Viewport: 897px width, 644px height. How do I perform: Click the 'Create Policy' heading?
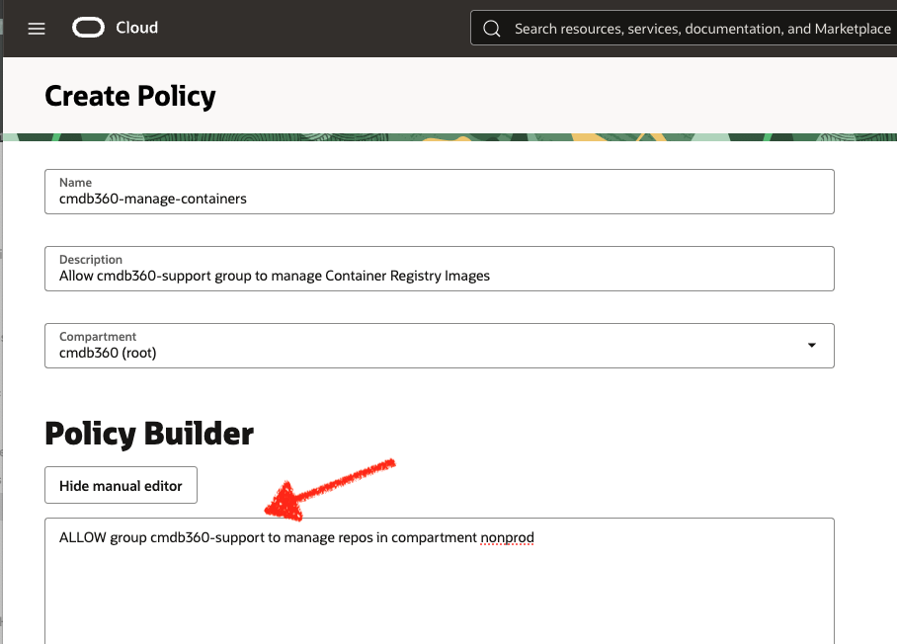(130, 96)
